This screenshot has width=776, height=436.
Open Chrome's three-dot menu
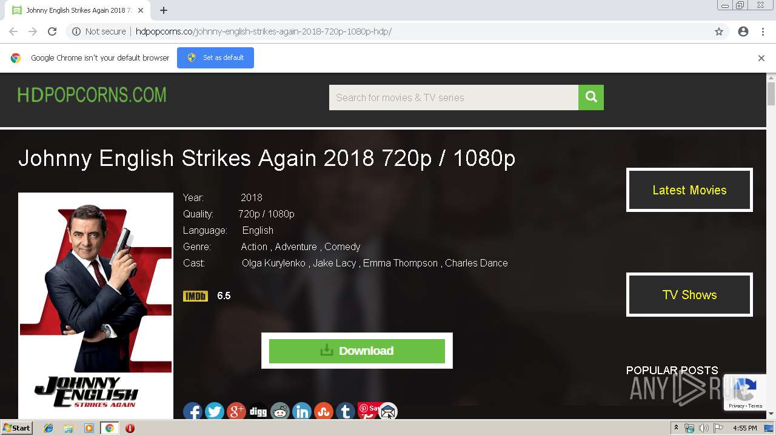click(x=763, y=31)
